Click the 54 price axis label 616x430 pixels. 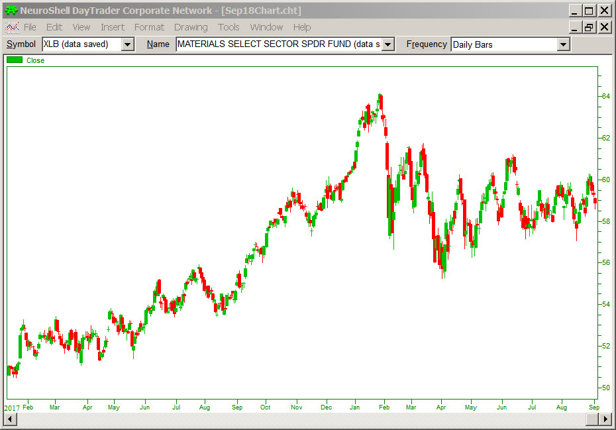tap(606, 304)
